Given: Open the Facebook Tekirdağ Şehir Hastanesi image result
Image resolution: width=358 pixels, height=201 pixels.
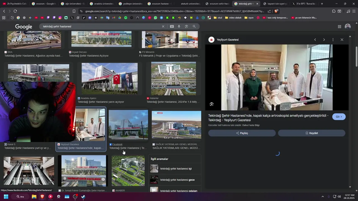Looking at the screenshot, I should click(x=128, y=125).
